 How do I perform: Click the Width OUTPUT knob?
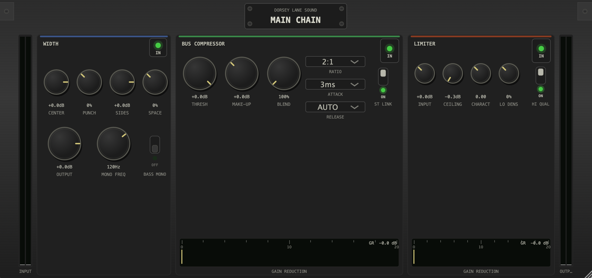pyautogui.click(x=64, y=144)
